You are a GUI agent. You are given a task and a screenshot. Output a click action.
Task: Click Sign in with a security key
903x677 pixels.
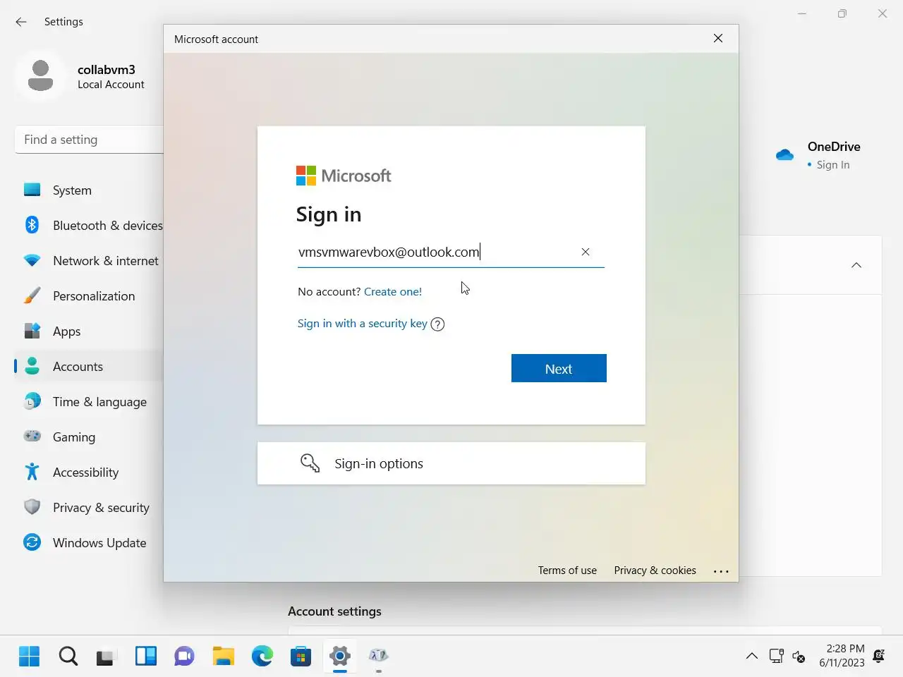tap(363, 324)
